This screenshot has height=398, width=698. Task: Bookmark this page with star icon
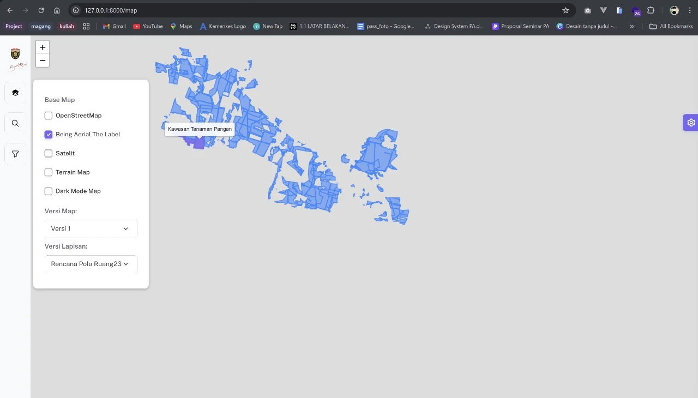(x=565, y=10)
